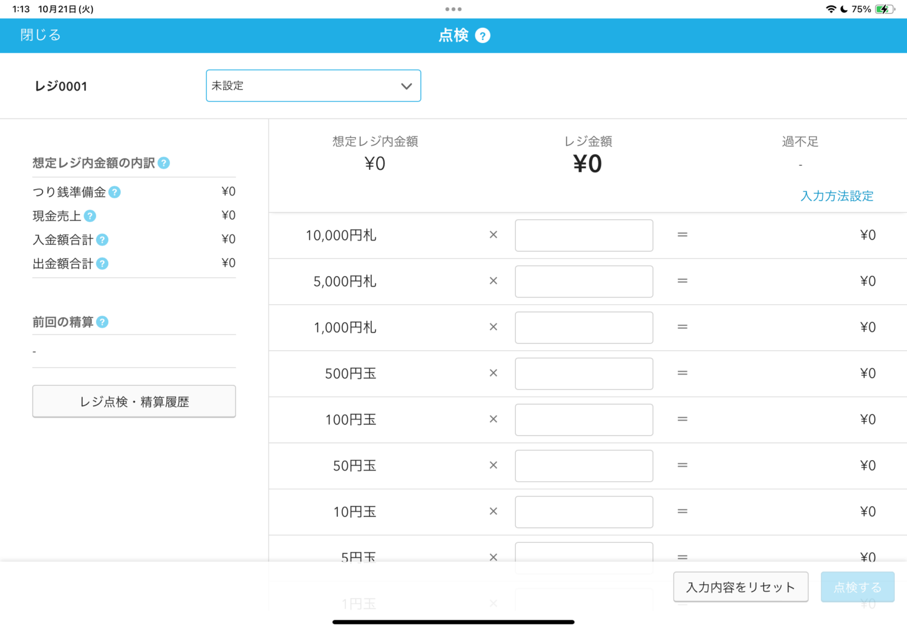Tap the 入金額合計 question mark icon

102,240
